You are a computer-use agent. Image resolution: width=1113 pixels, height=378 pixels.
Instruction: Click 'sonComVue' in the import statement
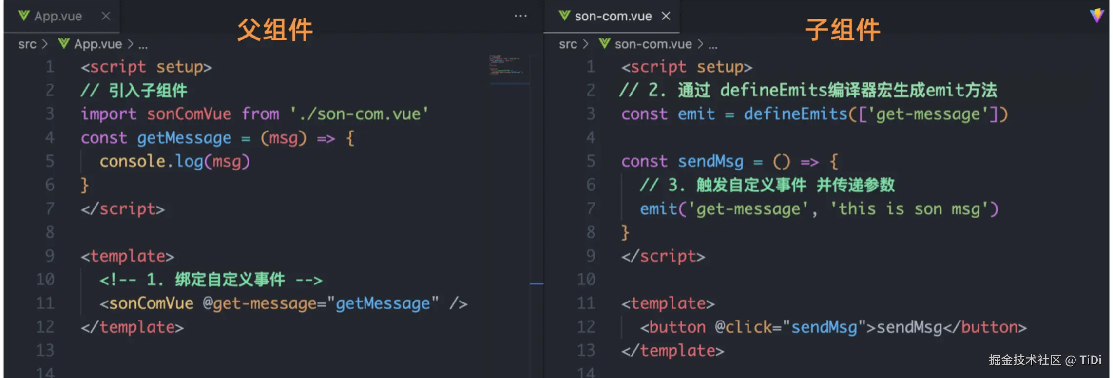coord(189,114)
